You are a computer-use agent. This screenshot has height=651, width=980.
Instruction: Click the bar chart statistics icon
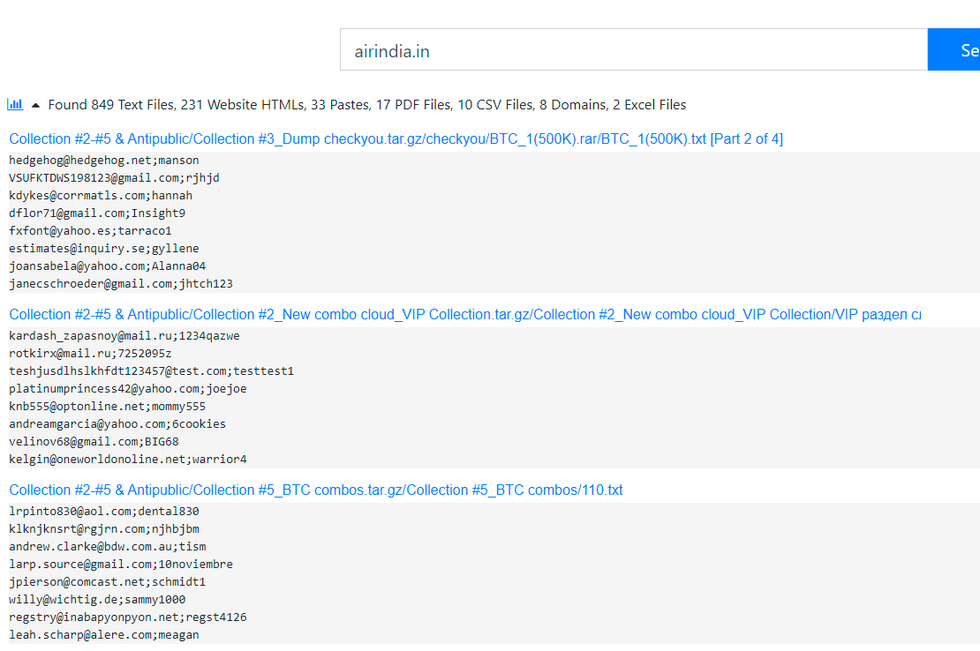[15, 104]
